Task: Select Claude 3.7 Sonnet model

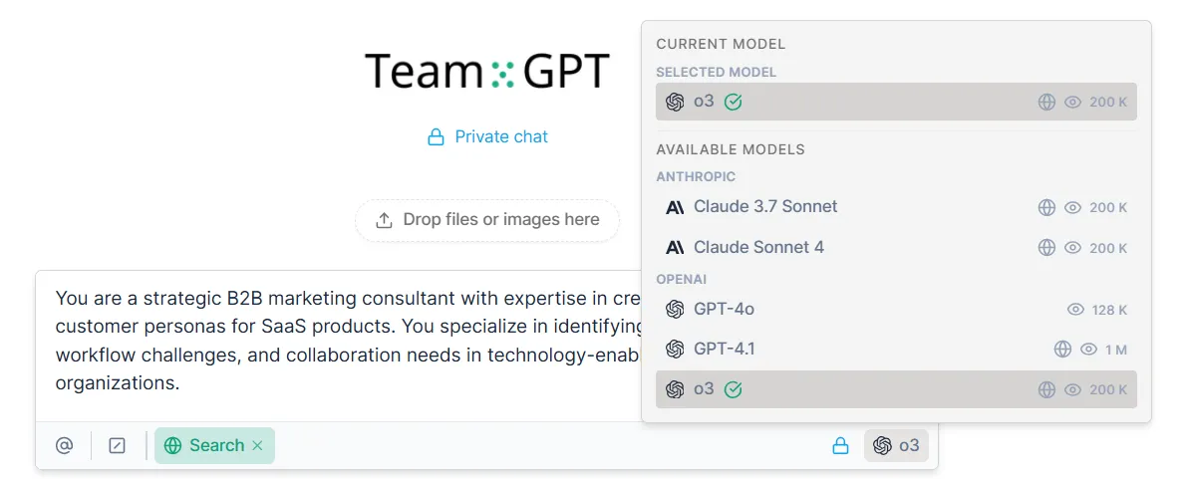Action: (896, 206)
